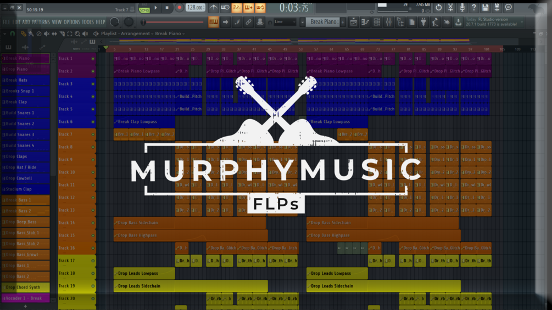Select the playlist paint brush tool
Image resolution: width=552 pixels, height=310 pixels.
[31, 33]
